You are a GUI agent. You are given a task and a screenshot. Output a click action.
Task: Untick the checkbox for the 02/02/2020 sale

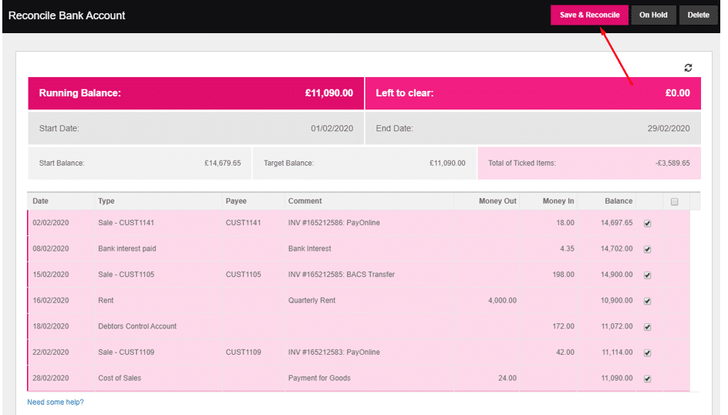tap(647, 223)
